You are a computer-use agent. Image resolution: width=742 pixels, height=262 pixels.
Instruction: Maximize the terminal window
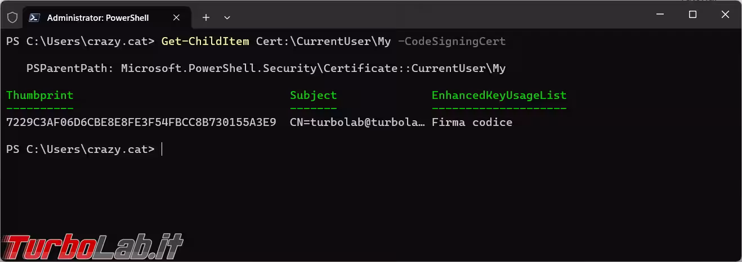pyautogui.click(x=693, y=15)
